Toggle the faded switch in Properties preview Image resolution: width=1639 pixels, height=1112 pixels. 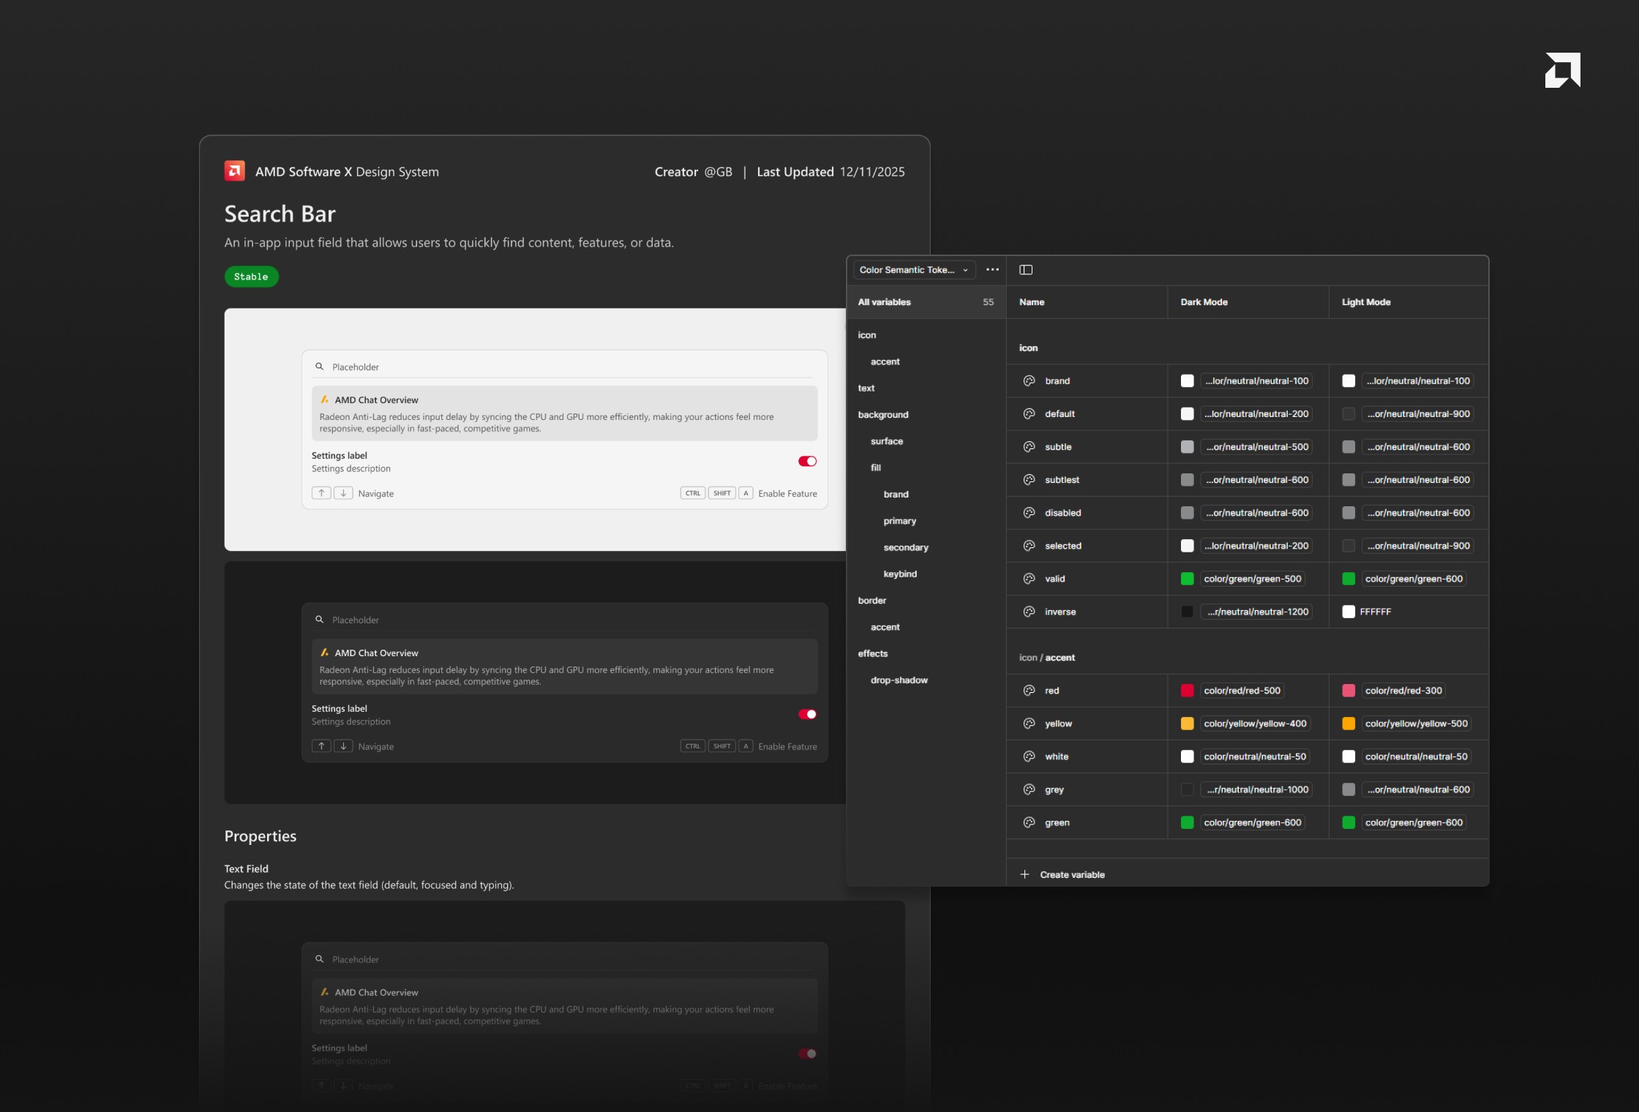tap(807, 1053)
